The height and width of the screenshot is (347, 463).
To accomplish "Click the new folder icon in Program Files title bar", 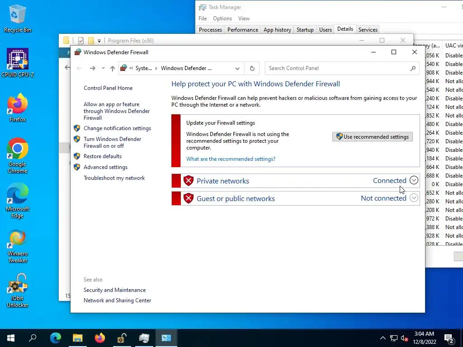I will (91, 40).
